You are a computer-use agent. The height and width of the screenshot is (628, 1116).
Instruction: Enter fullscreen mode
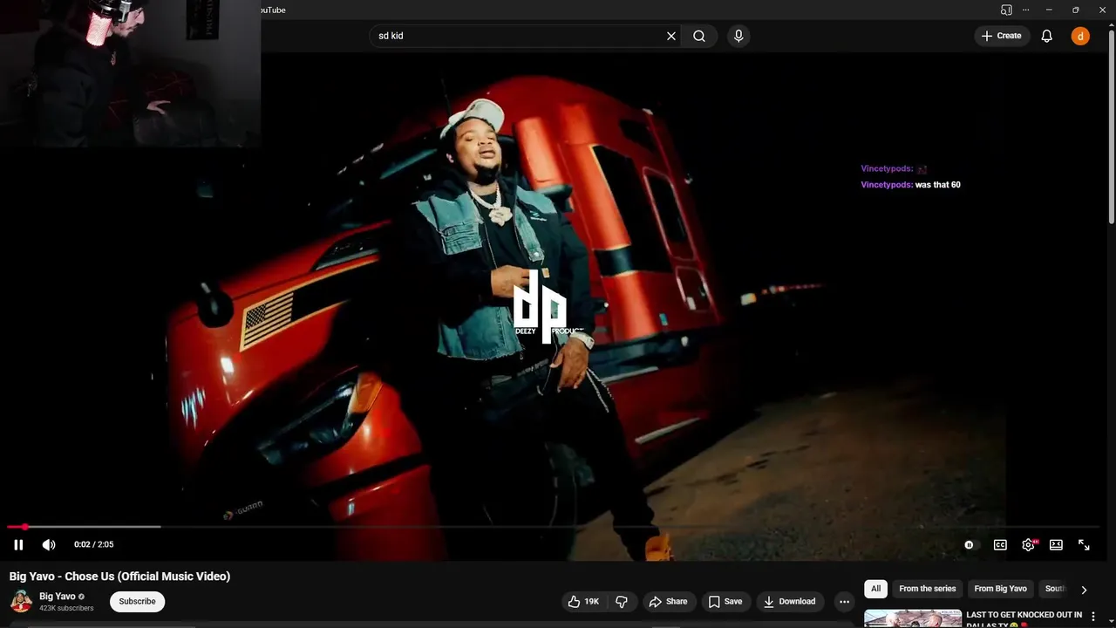click(x=1084, y=544)
